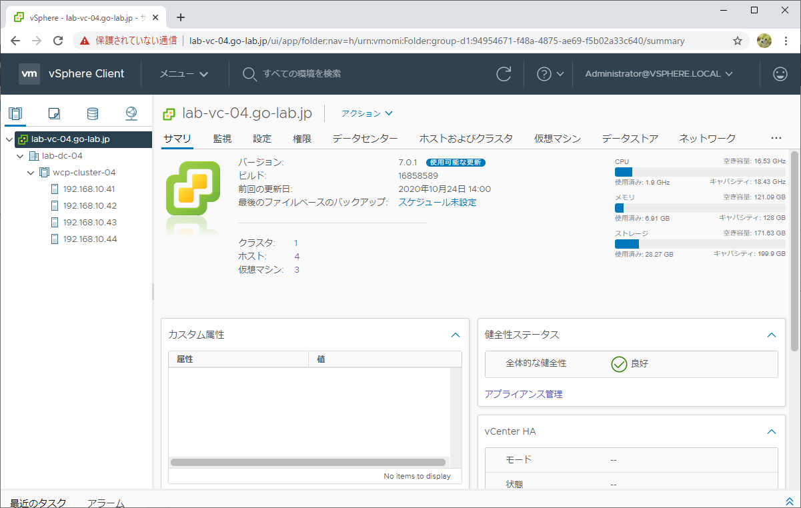
Task: Switch to the 設定 tab
Action: point(262,139)
